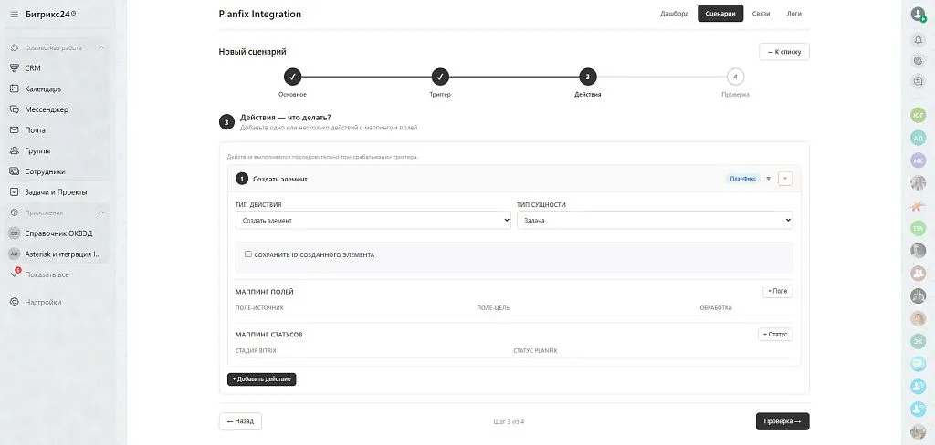The image size is (935, 445).
Task: Open Справочник ОКВЭД application
Action: point(58,233)
